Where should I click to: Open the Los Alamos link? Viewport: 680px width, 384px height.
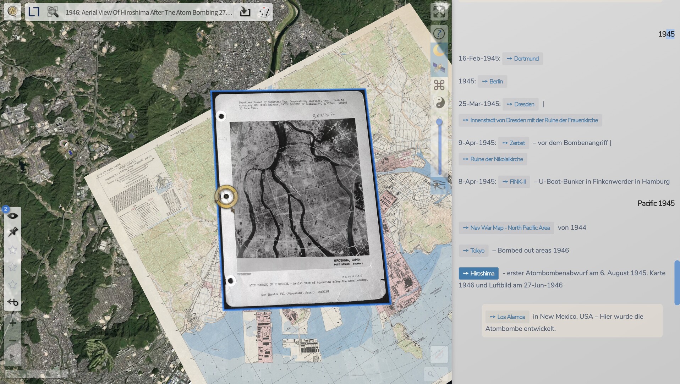pyautogui.click(x=508, y=317)
